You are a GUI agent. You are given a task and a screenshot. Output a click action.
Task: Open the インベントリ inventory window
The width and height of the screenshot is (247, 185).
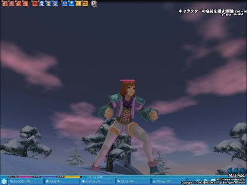click(98, 181)
